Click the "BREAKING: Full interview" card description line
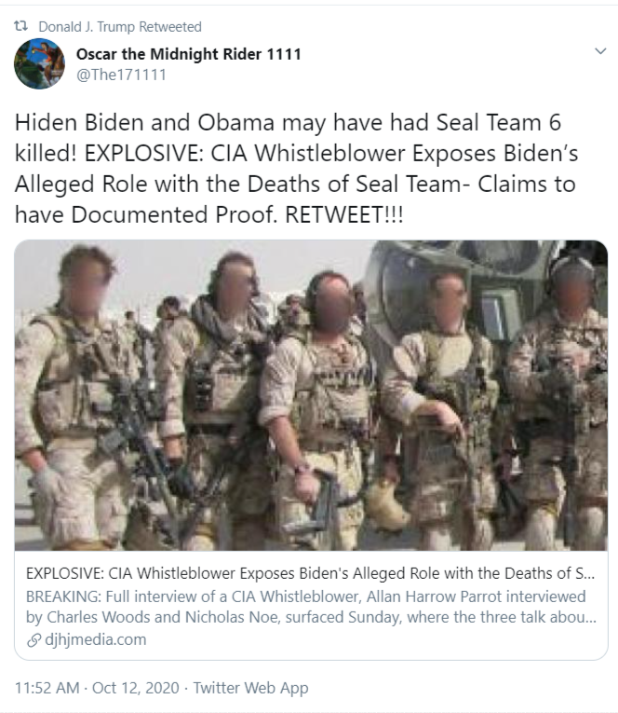Image resolution: width=618 pixels, height=713 pixels. [x=305, y=596]
